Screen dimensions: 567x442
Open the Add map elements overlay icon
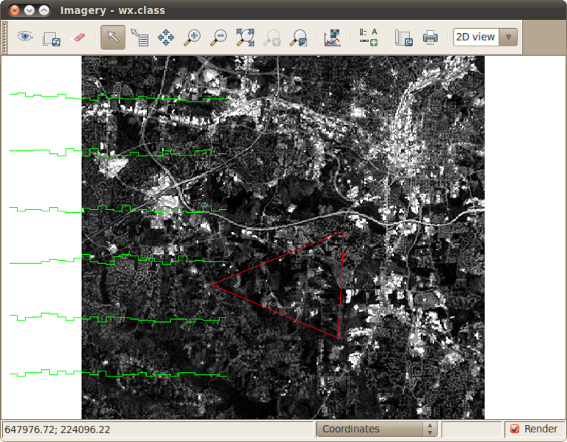click(368, 37)
